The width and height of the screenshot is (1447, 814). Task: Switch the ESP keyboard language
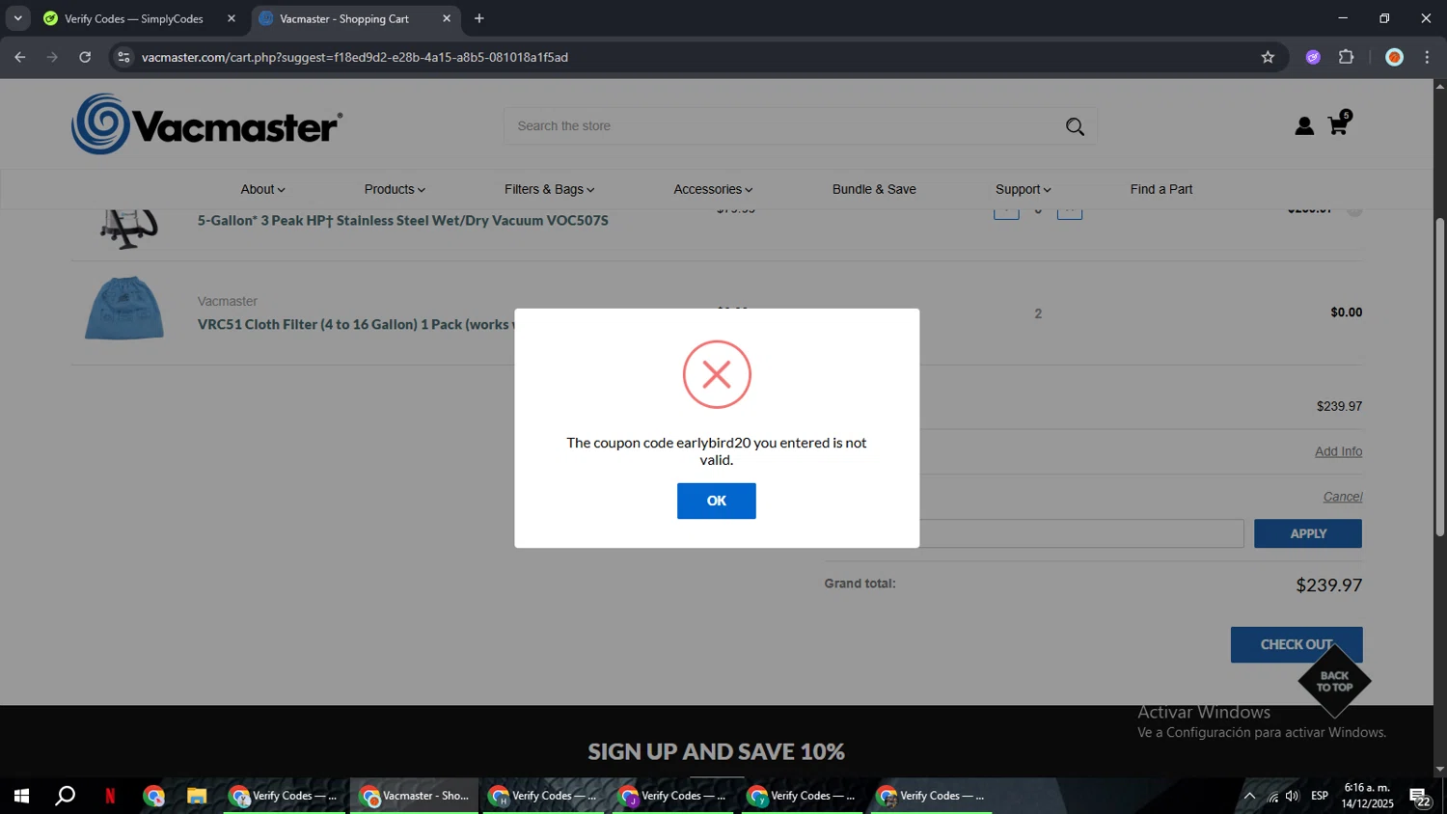click(1320, 796)
